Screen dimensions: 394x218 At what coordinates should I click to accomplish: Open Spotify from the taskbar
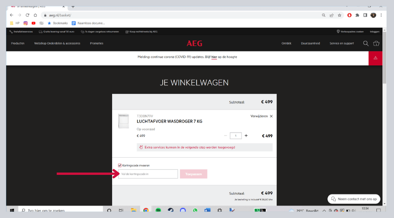(158, 210)
